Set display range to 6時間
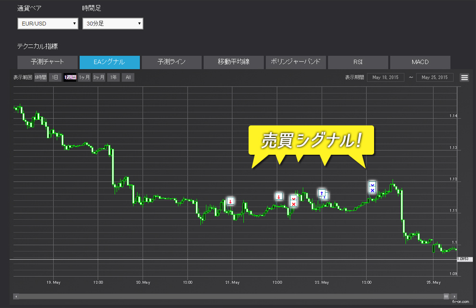Image resolution: width=476 pixels, height=308 pixels. coord(40,77)
